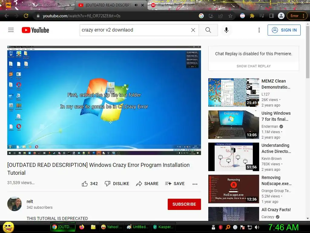Screen dimensions: 310x233
Task: Open the relt channel avatar
Action: (x=15, y=204)
